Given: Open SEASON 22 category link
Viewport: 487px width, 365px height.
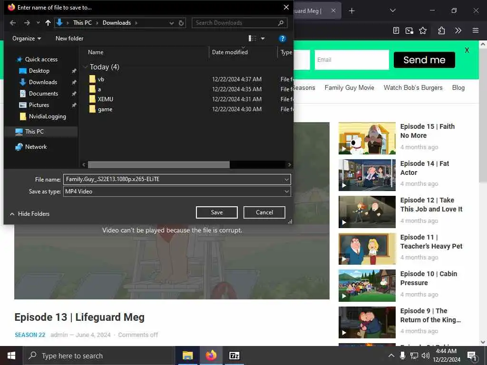Looking at the screenshot, I should [x=30, y=335].
